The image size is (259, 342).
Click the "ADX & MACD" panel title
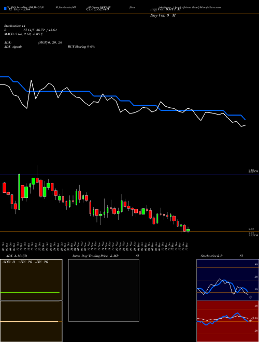point(17,256)
